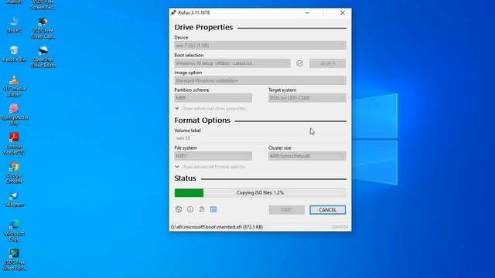Minimize the Rufus window
Image resolution: width=495 pixels, height=278 pixels.
[308, 13]
